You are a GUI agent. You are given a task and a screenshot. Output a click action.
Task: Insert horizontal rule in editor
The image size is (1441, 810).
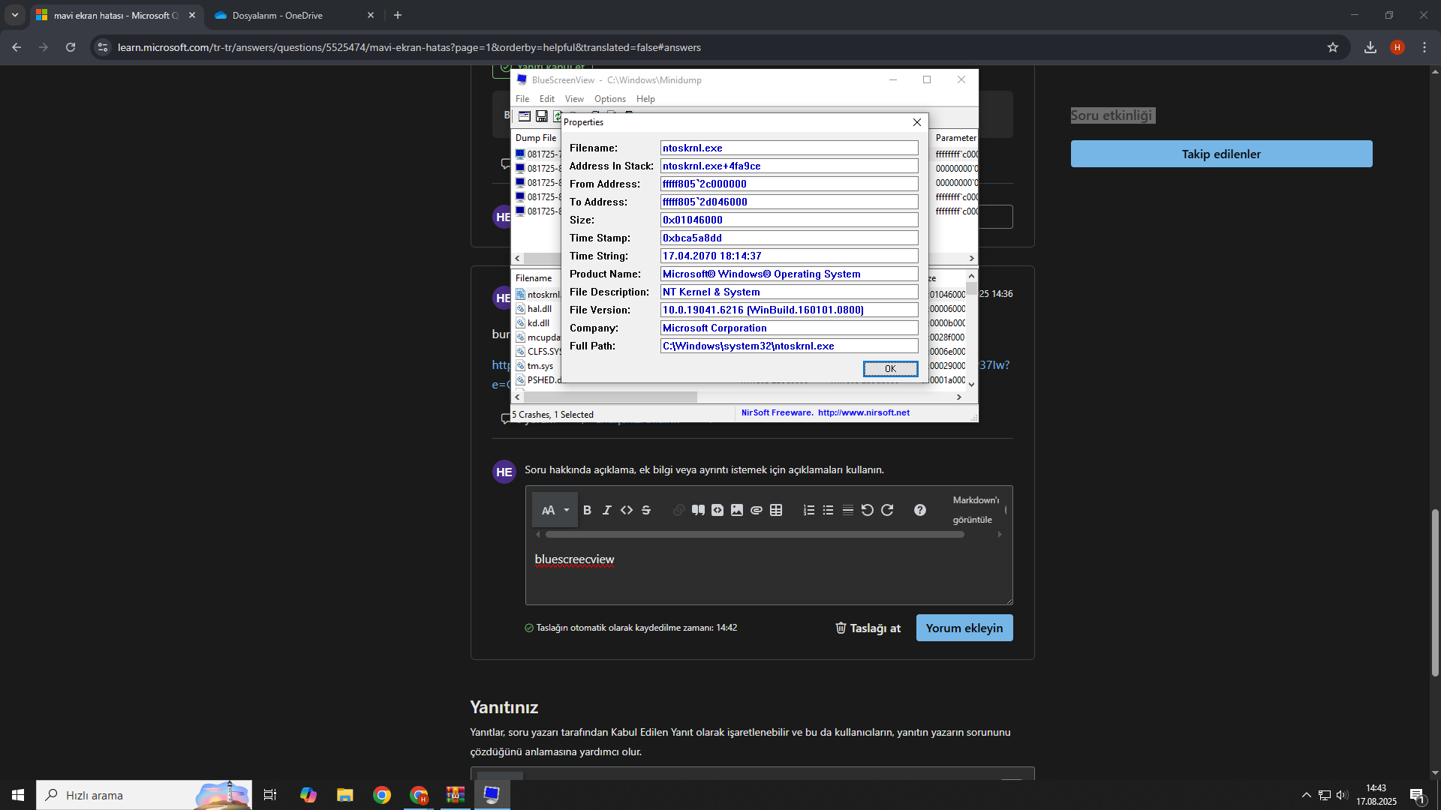pos(847,510)
